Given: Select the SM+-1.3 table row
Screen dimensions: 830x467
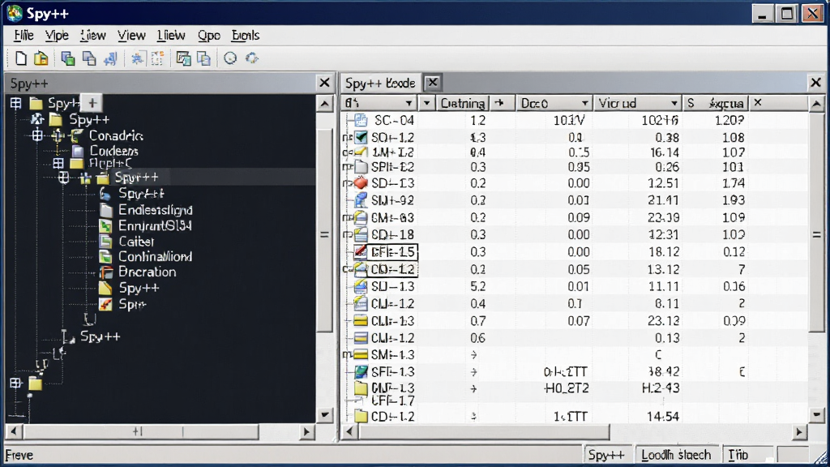Looking at the screenshot, I should [x=575, y=355].
